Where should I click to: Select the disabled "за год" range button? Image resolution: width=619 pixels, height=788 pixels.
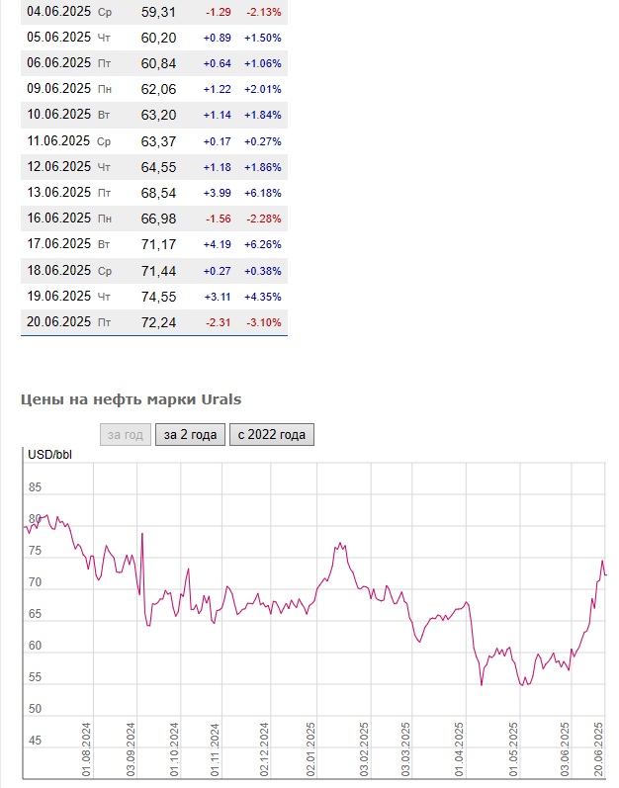point(126,434)
